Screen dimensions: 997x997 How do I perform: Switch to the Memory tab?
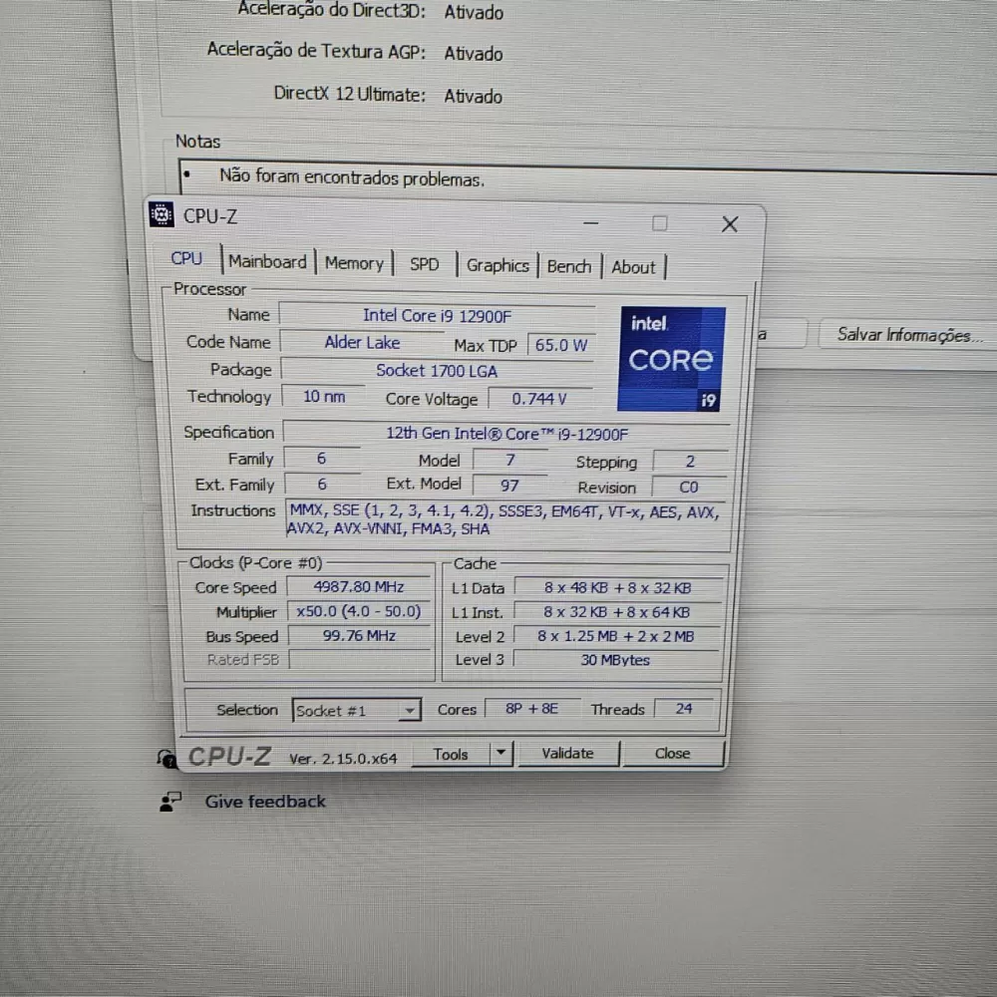coord(354,263)
